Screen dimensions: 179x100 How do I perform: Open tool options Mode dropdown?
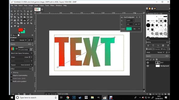19,40
